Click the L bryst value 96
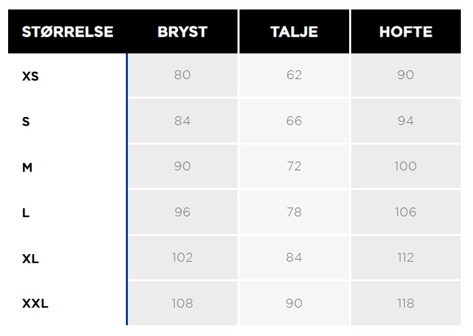Screen dimensions: 473x336 click(x=182, y=212)
